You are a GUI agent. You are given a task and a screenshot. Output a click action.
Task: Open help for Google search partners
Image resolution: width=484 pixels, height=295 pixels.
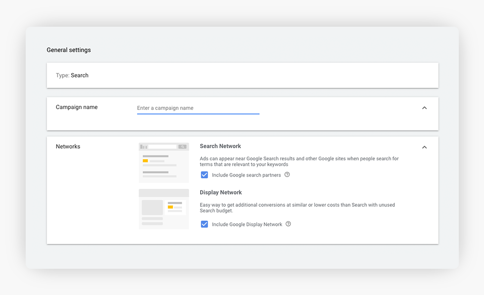pyautogui.click(x=287, y=175)
